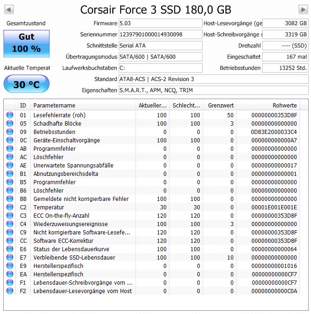The image size is (311, 314).
Task: Select the ECC On-the-fly-Anzahl parameter name
Action: [61, 216]
